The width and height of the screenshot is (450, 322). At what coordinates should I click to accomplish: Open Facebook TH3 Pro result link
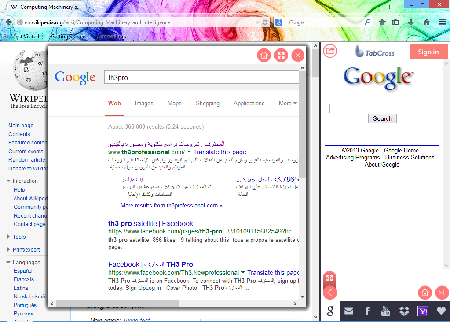pyautogui.click(x=151, y=264)
